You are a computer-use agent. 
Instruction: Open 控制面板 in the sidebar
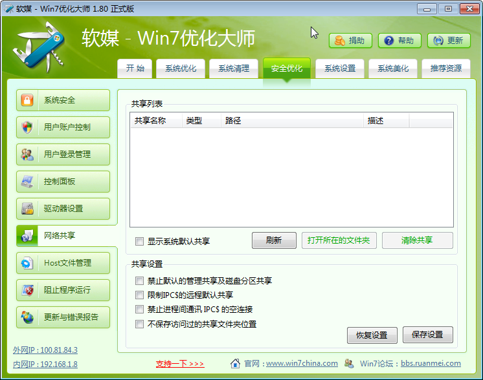coord(63,182)
